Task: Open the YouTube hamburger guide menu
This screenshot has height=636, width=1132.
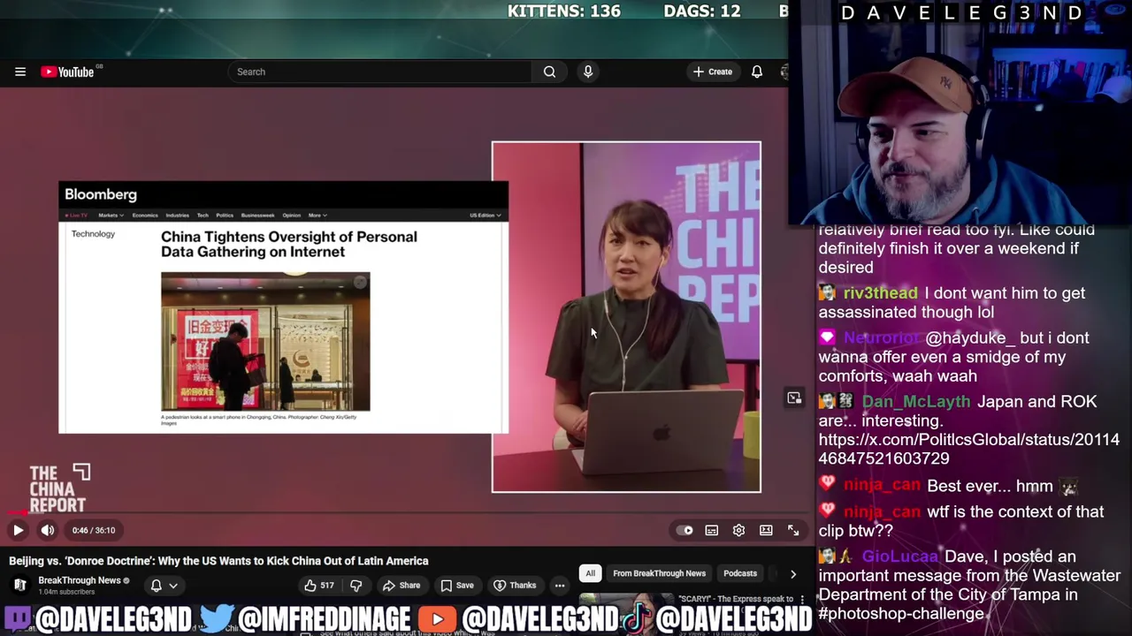Action: [x=20, y=72]
